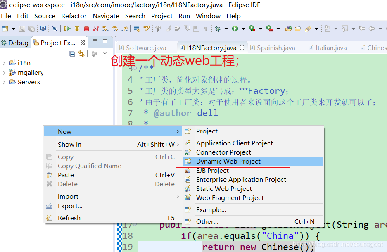The image size is (387, 252).
Task: Open the Run launch dropdown arrow
Action: [243, 29]
